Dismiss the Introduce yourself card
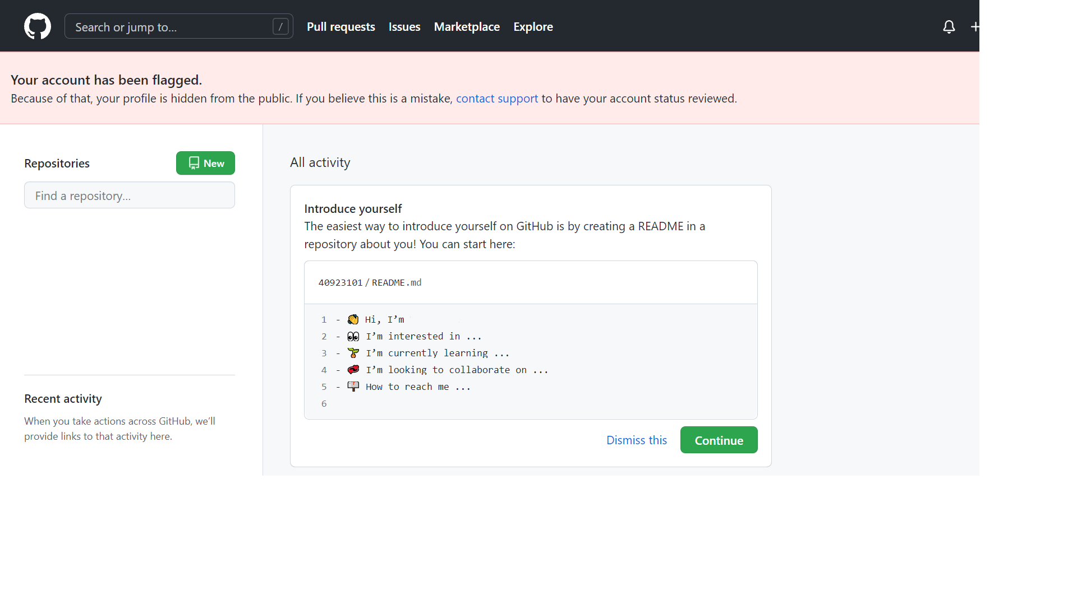 tap(636, 440)
